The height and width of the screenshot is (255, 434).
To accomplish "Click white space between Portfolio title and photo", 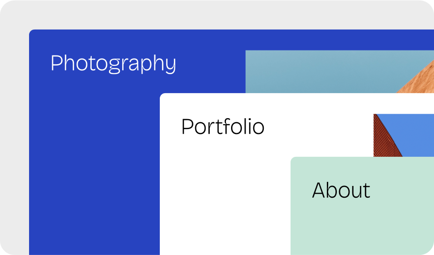I will (318, 126).
